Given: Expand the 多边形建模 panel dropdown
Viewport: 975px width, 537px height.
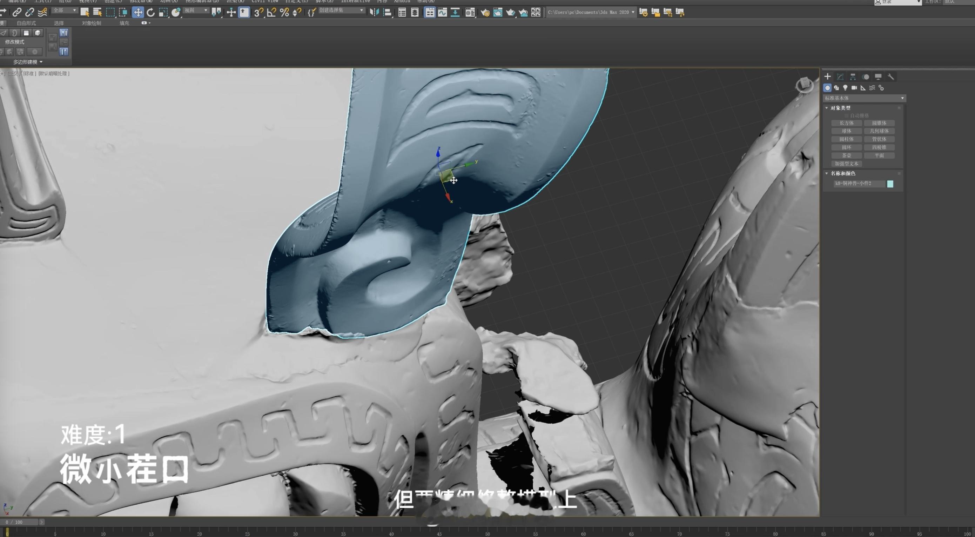Looking at the screenshot, I should 28,62.
